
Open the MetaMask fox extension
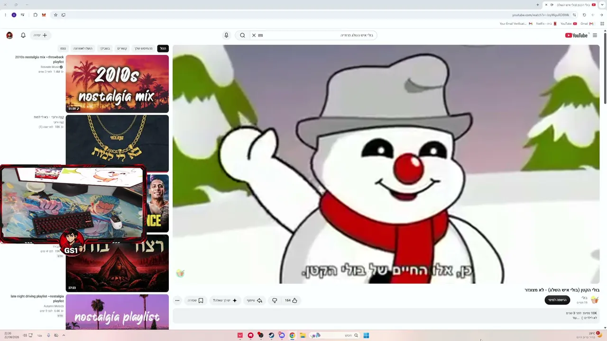(x=44, y=15)
